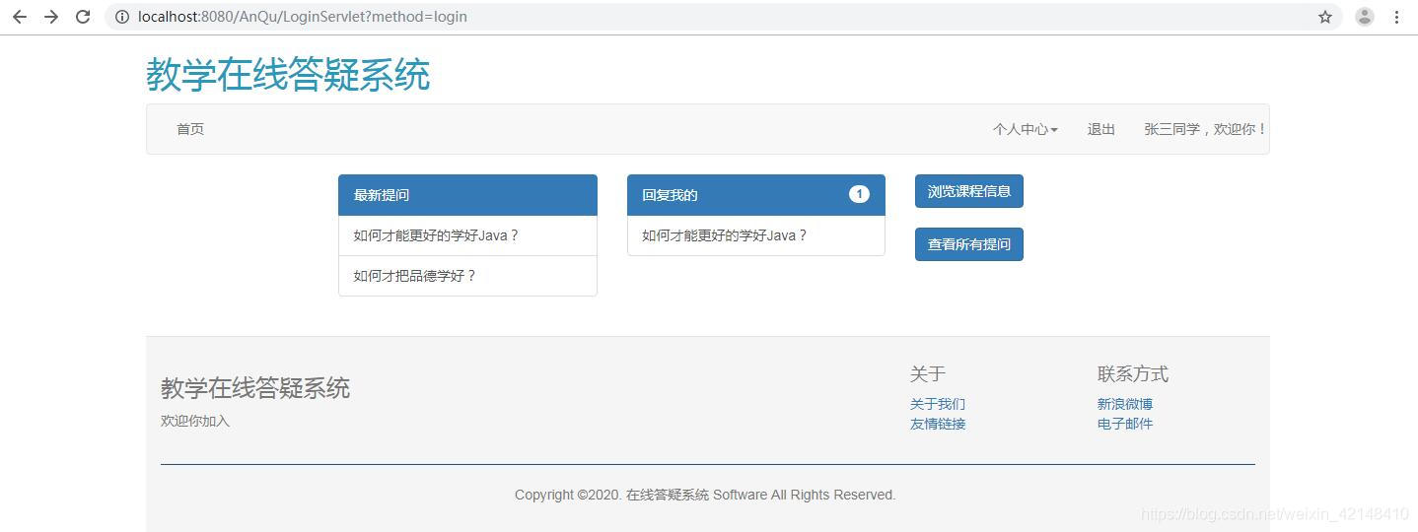View site information icon in address bar
Viewport: 1418px width, 532px height.
click(122, 17)
